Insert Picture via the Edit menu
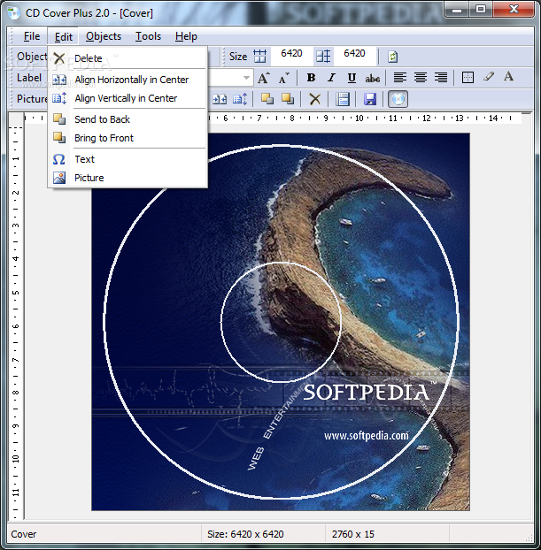Image resolution: width=541 pixels, height=550 pixels. pyautogui.click(x=128, y=178)
